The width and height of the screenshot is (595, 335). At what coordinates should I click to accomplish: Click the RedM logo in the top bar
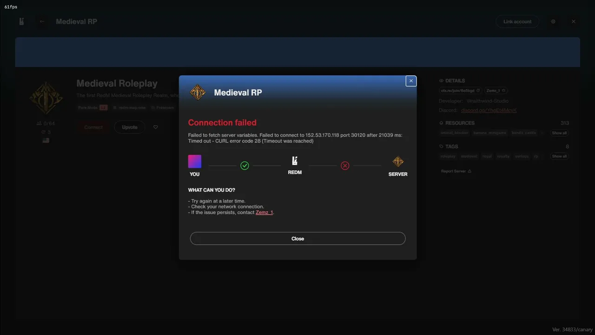click(x=21, y=21)
